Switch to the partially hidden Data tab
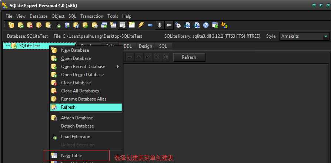The height and width of the screenshot is (163, 331). 110,44
